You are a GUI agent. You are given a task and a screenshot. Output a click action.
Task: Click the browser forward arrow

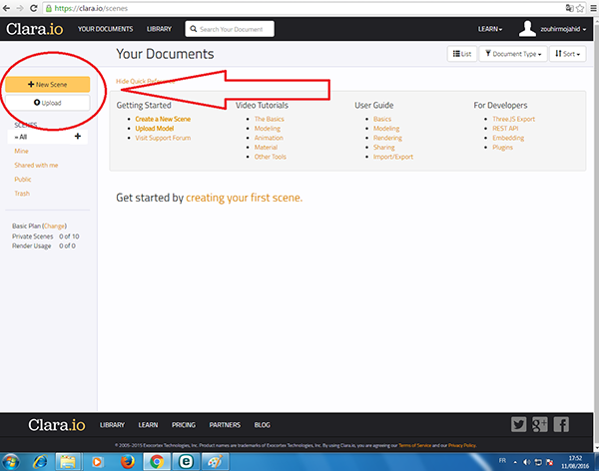(x=20, y=8)
